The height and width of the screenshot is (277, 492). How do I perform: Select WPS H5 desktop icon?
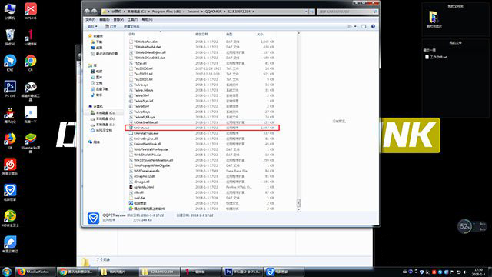[x=31, y=11]
